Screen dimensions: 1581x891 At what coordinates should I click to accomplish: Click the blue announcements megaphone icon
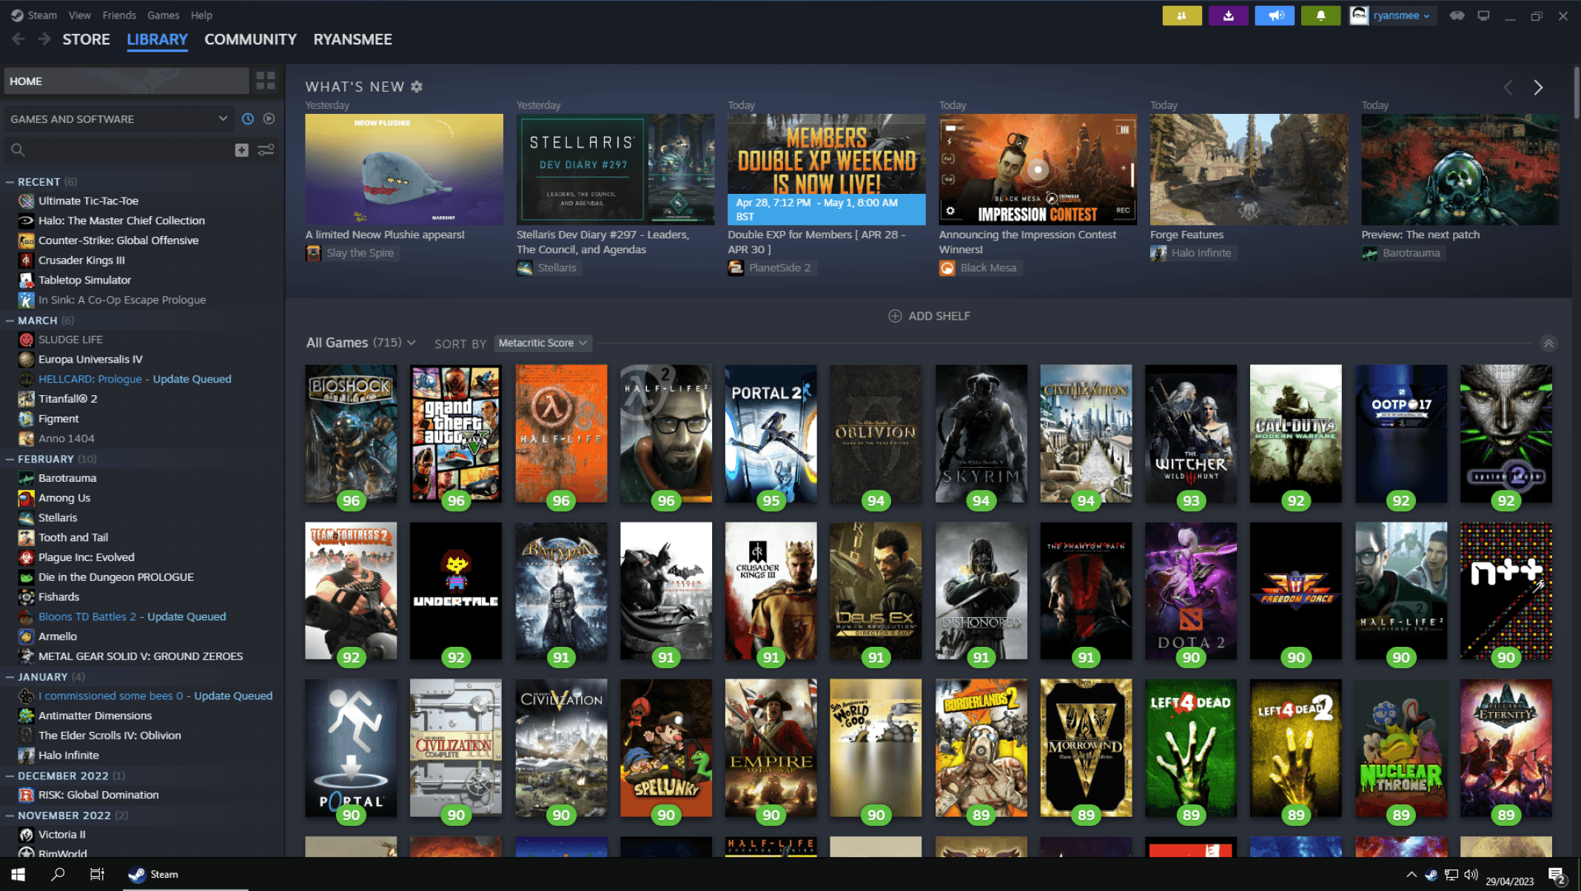(1275, 16)
